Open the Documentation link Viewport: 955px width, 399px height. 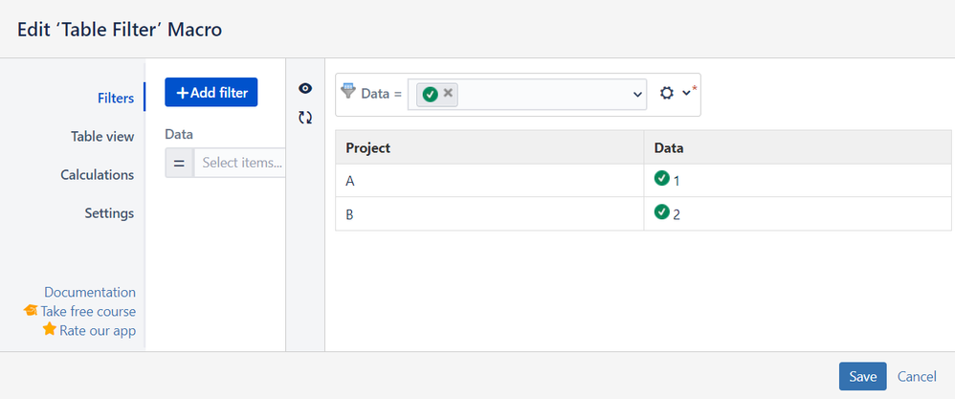(x=90, y=292)
